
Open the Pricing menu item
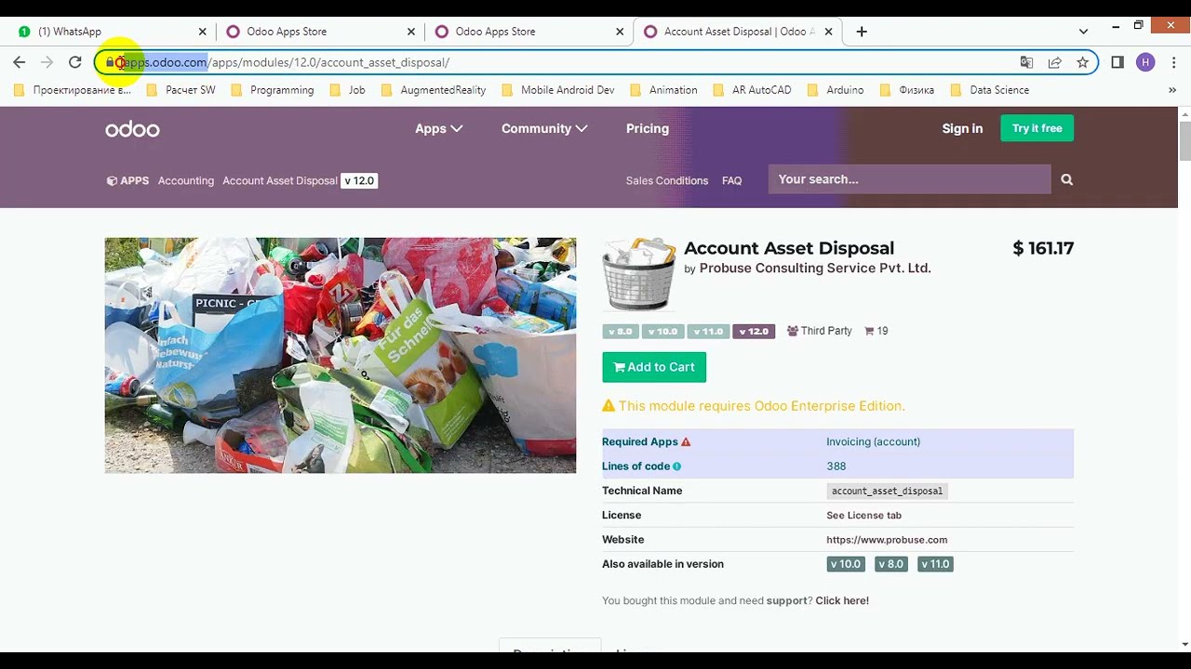click(648, 128)
